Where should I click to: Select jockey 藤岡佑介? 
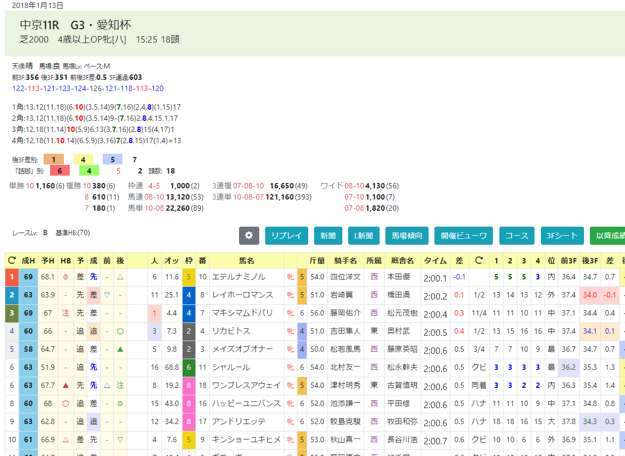point(345,313)
